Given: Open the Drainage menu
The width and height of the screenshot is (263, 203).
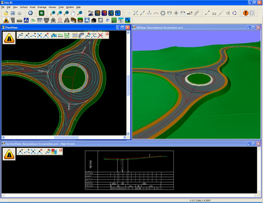Looking at the screenshot, I should pyautogui.click(x=42, y=7).
